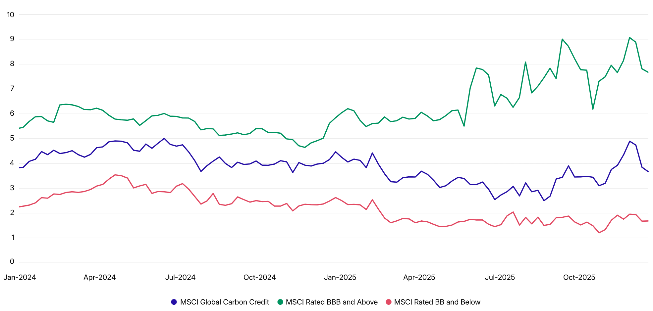653x311 pixels.
Task: Click the Jan-2024 x-axis label
Action: click(x=20, y=277)
